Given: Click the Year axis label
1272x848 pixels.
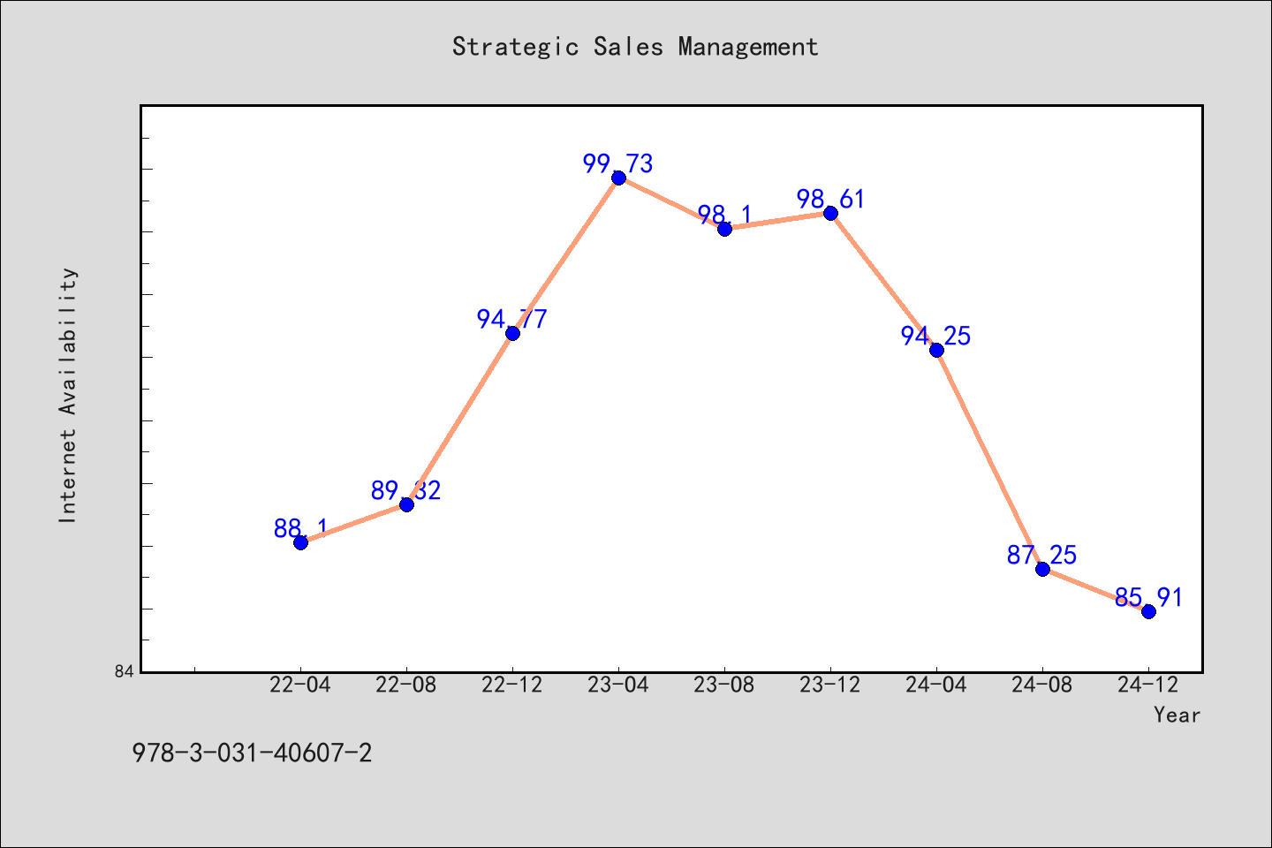Looking at the screenshot, I should 1177,715.
